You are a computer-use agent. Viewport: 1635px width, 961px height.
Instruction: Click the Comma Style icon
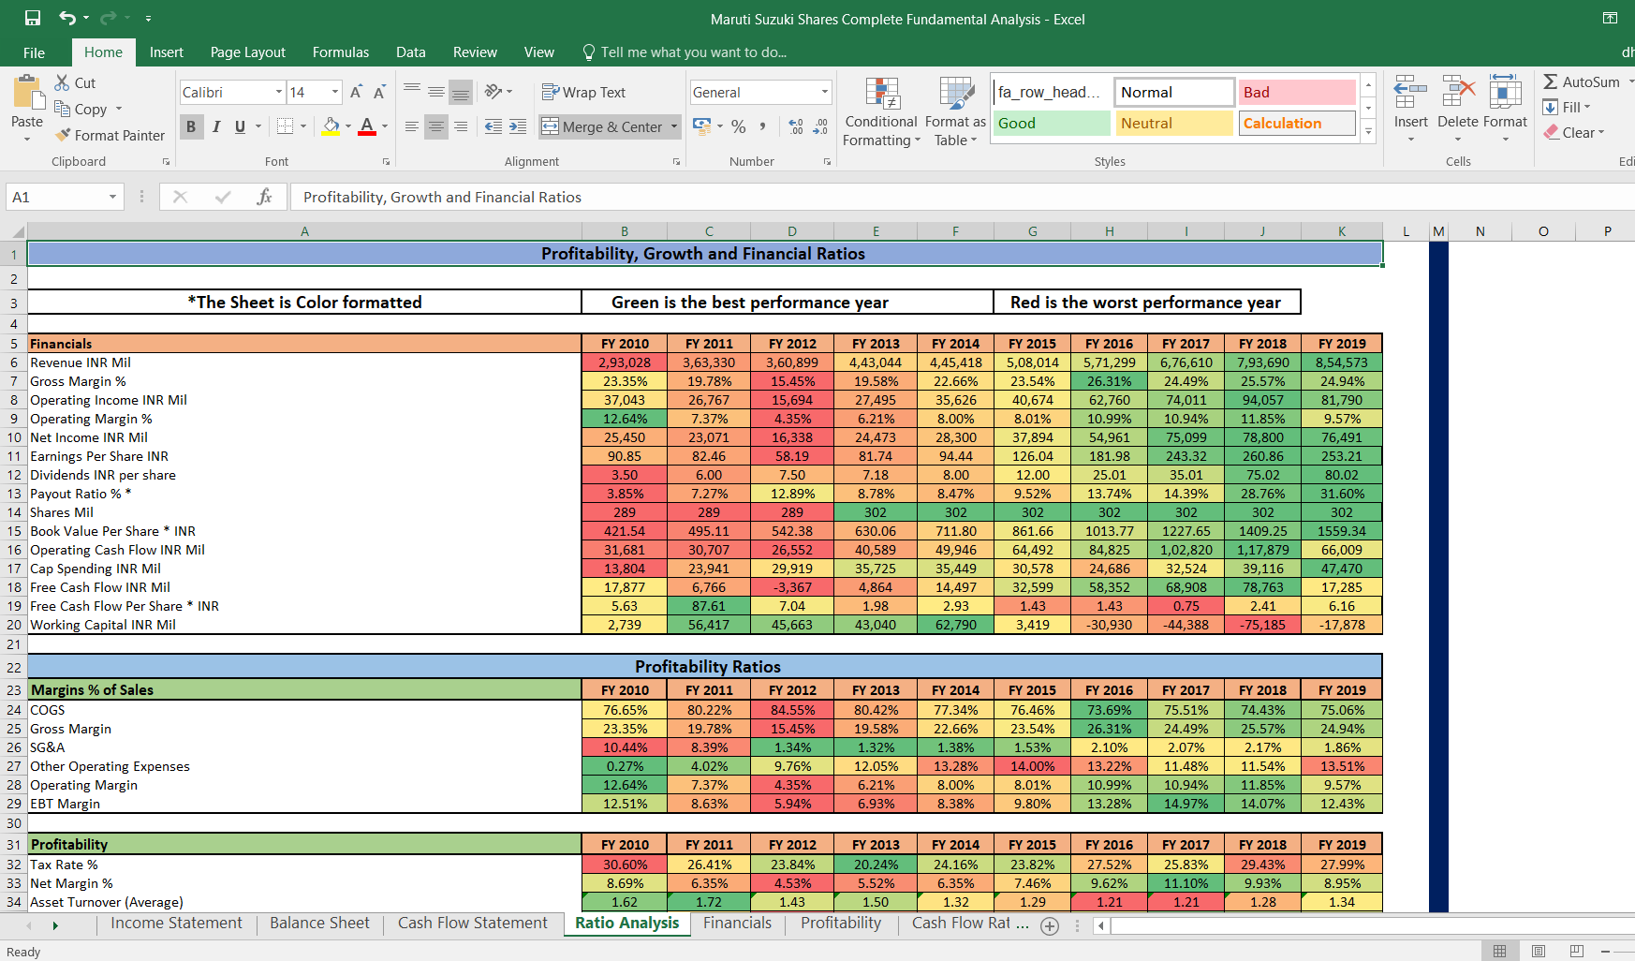(x=763, y=126)
